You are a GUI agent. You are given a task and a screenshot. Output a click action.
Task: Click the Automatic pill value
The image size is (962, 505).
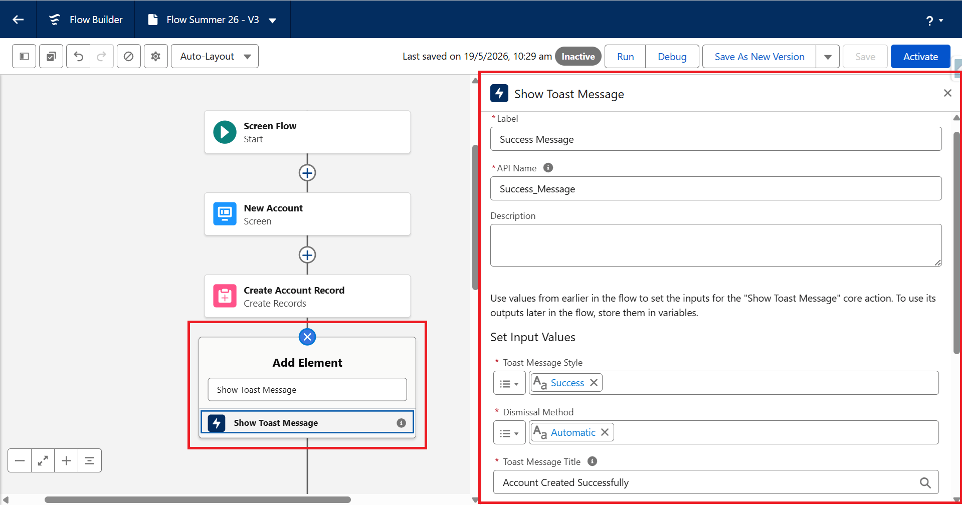(x=573, y=432)
